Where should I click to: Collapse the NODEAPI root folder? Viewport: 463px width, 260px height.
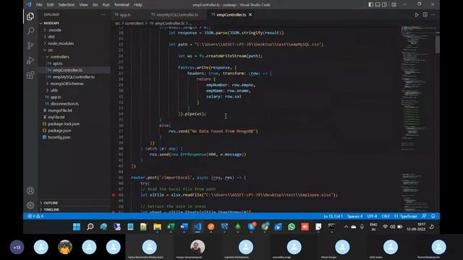pyautogui.click(x=75, y=23)
